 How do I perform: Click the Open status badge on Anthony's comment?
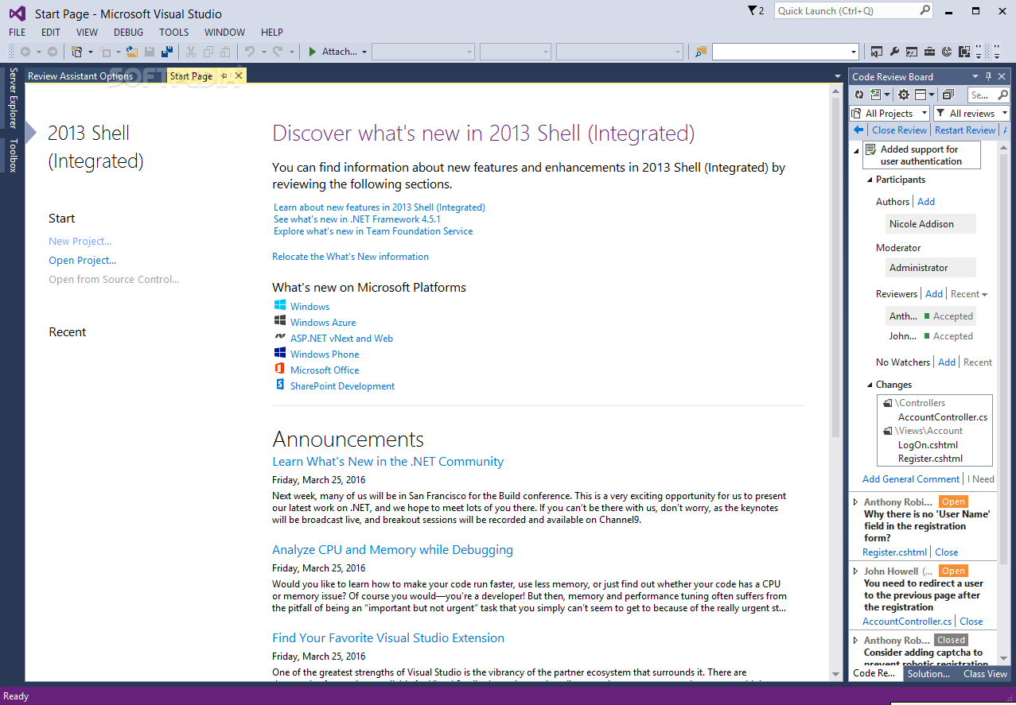click(x=953, y=502)
